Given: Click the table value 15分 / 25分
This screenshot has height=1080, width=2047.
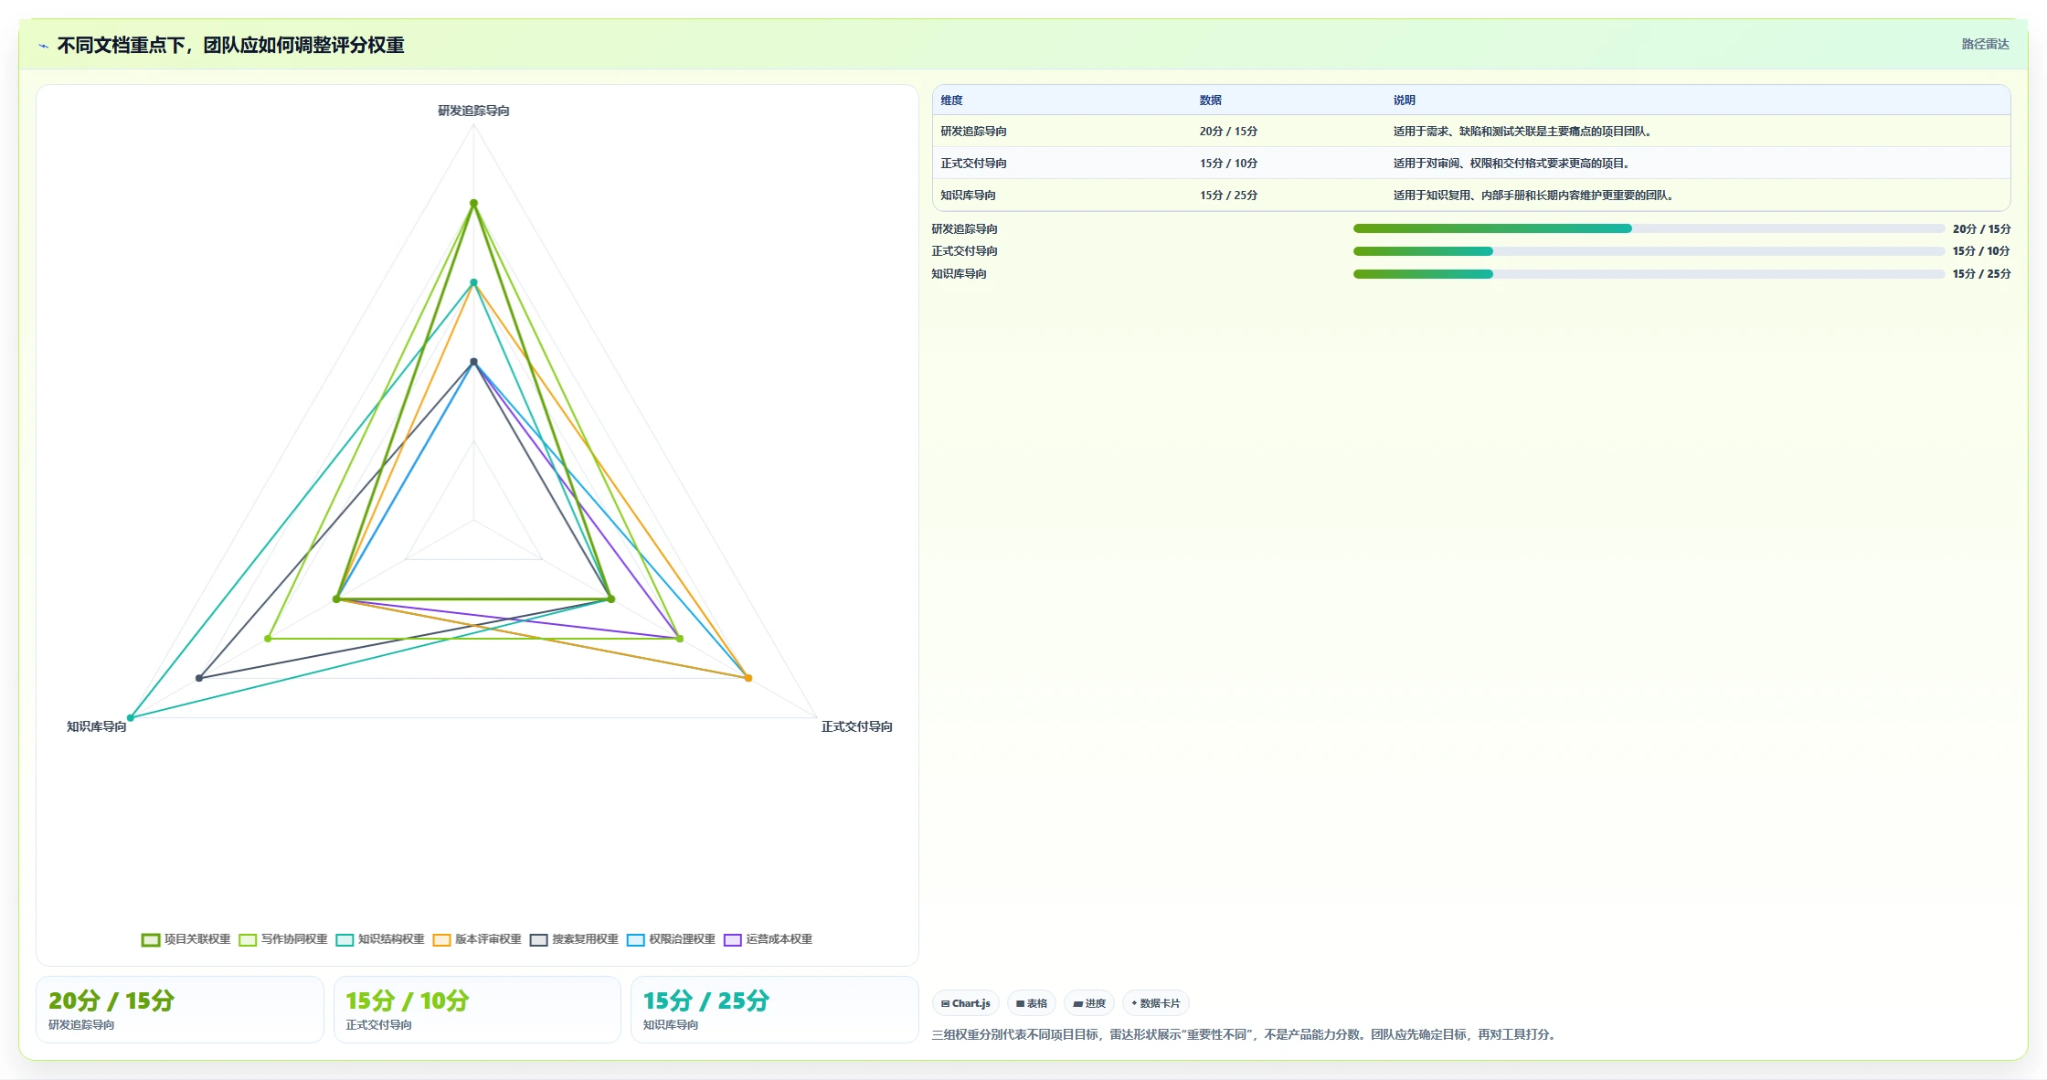Looking at the screenshot, I should 1228,196.
